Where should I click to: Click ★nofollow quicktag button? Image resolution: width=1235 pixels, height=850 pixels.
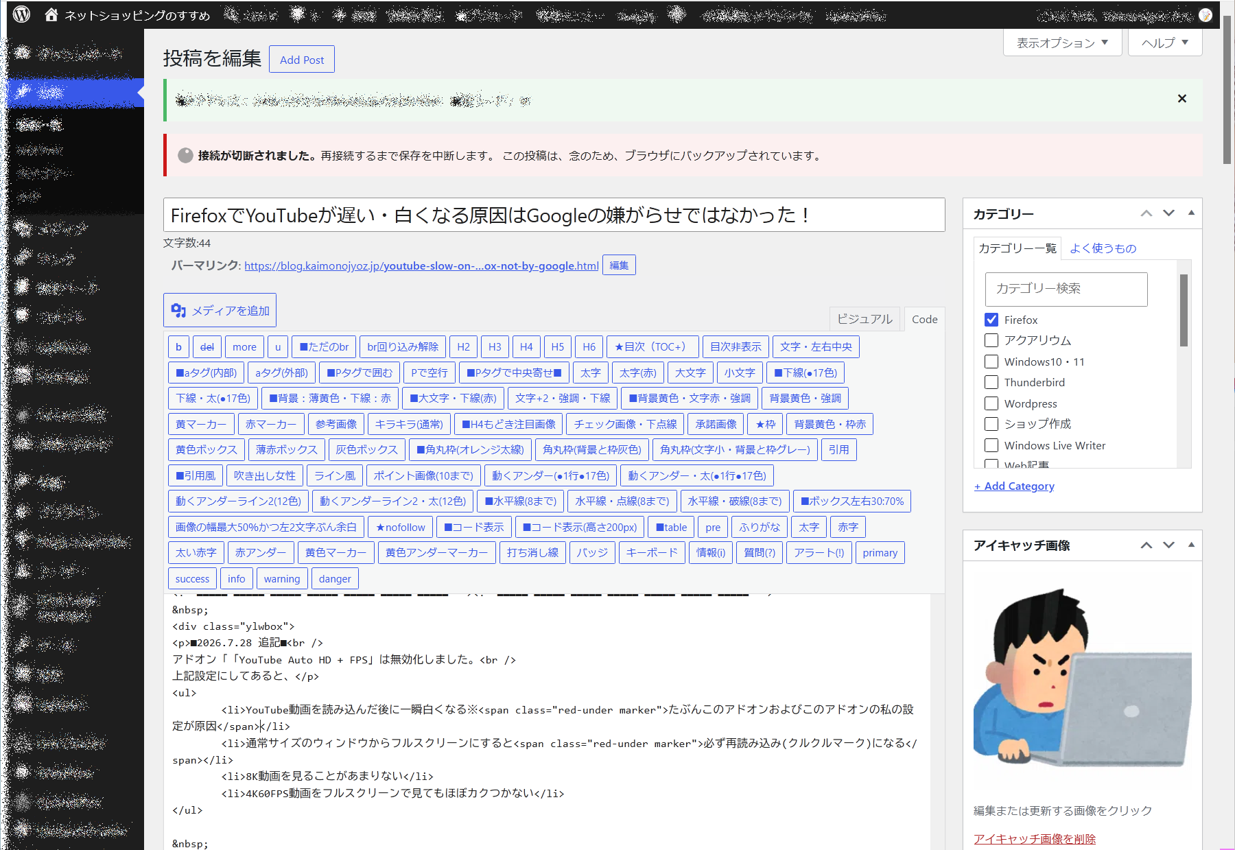401,528
